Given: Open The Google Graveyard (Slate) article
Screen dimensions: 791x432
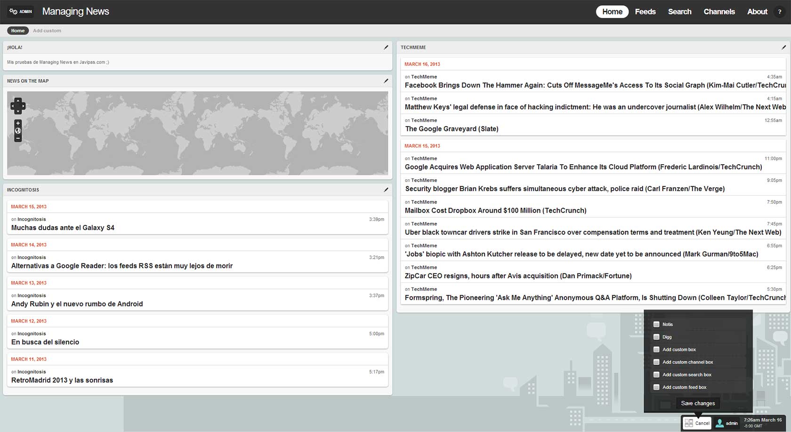Looking at the screenshot, I should tap(452, 129).
